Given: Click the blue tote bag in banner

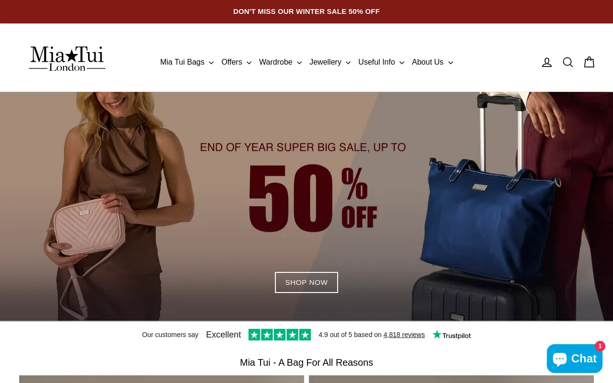Looking at the screenshot, I should pos(486,220).
